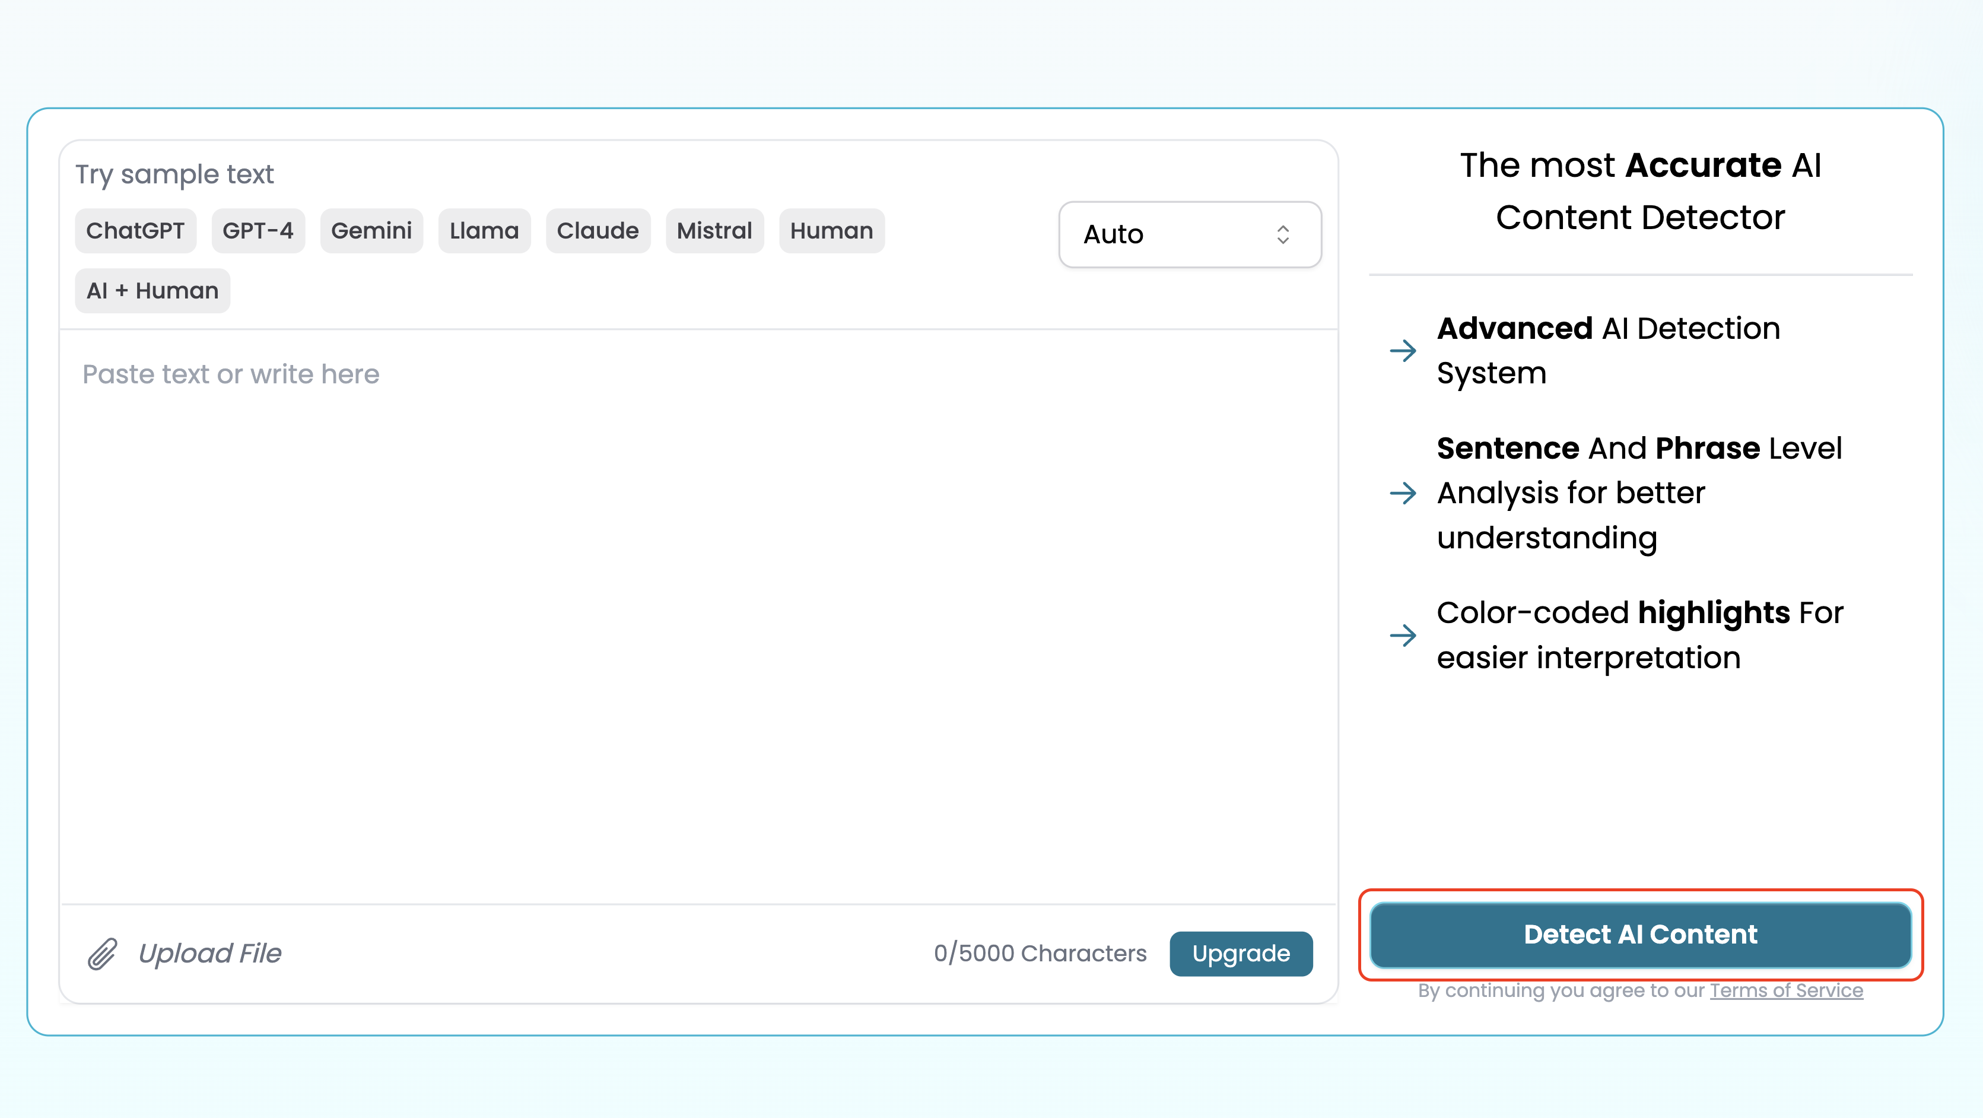
Task: Select the Llama sample chip
Action: point(484,230)
